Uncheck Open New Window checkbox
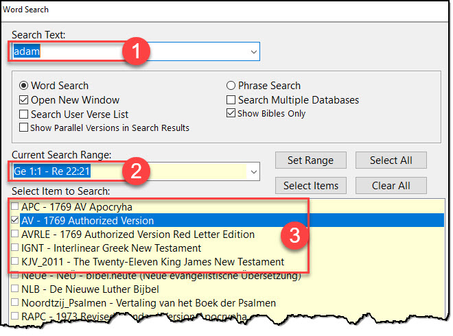The height and width of the screenshot is (336, 453). tap(24, 100)
